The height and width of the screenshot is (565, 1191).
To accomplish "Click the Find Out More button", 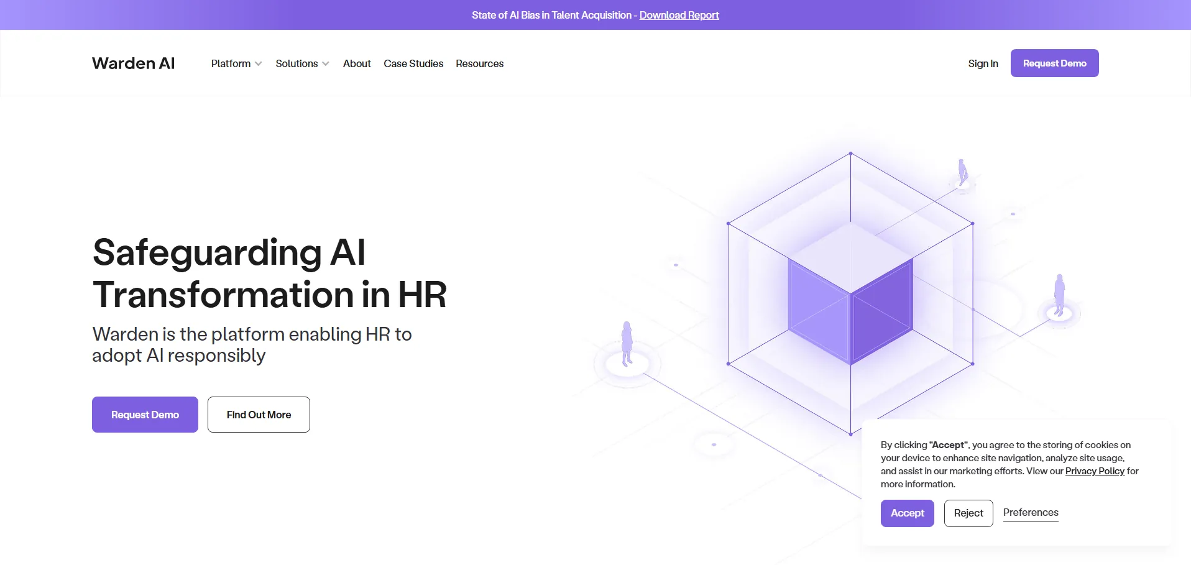I will (259, 415).
